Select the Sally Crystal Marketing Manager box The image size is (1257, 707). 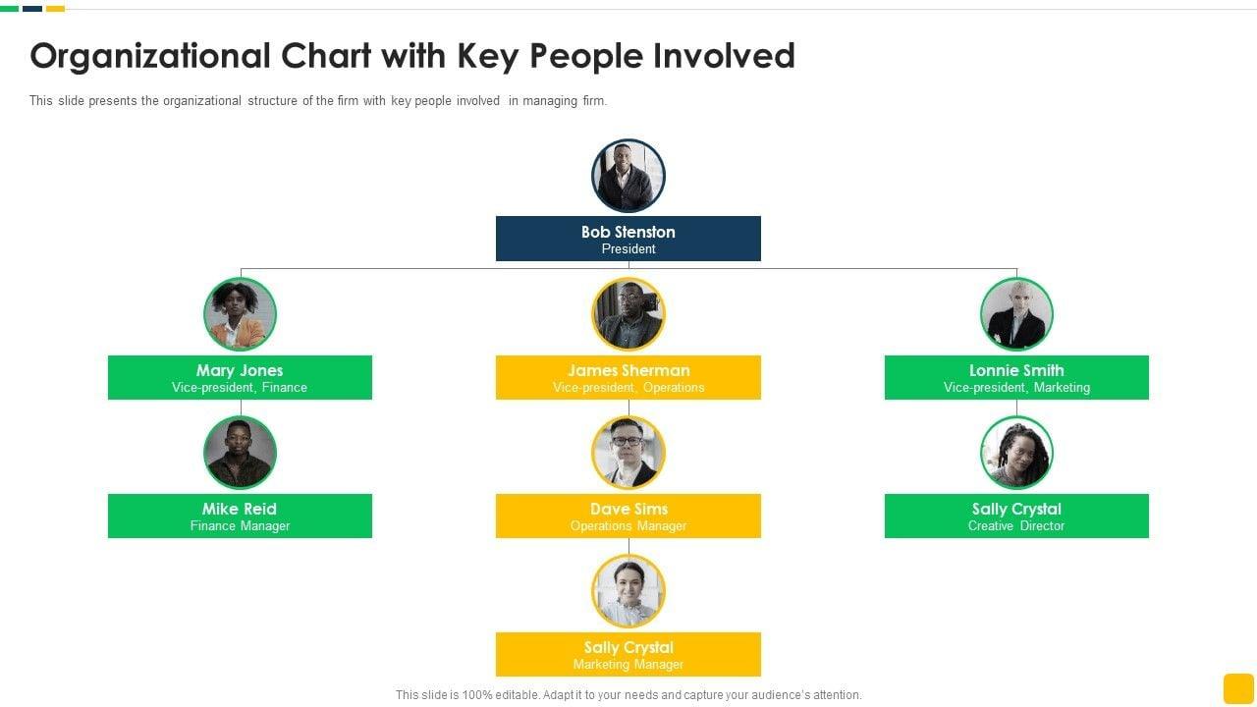pos(628,654)
